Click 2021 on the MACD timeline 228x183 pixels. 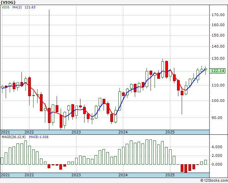click(5, 175)
